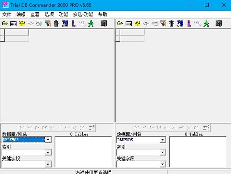This screenshot has width=231, height=174.
Task: Click greyed key icon in left toolbar
Action: (x=82, y=23)
